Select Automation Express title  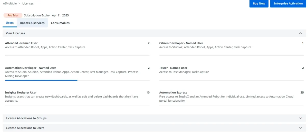pos(173,92)
